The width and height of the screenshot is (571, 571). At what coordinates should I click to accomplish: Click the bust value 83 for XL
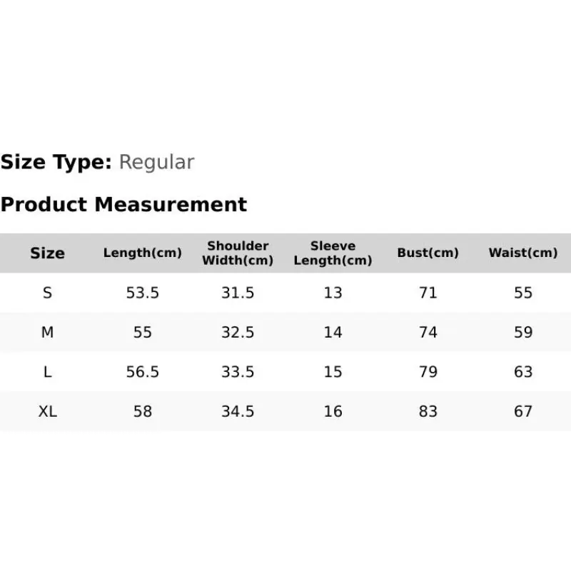pyautogui.click(x=428, y=412)
